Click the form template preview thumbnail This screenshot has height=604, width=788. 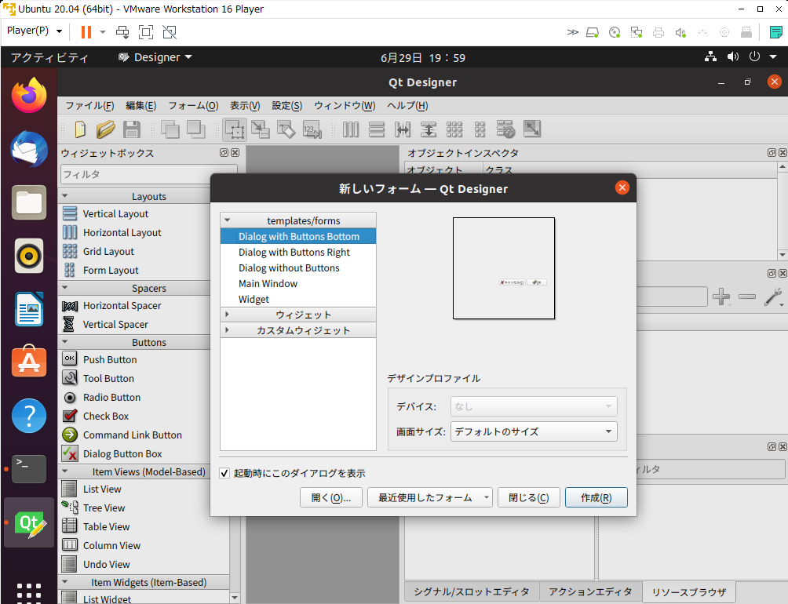click(x=504, y=268)
